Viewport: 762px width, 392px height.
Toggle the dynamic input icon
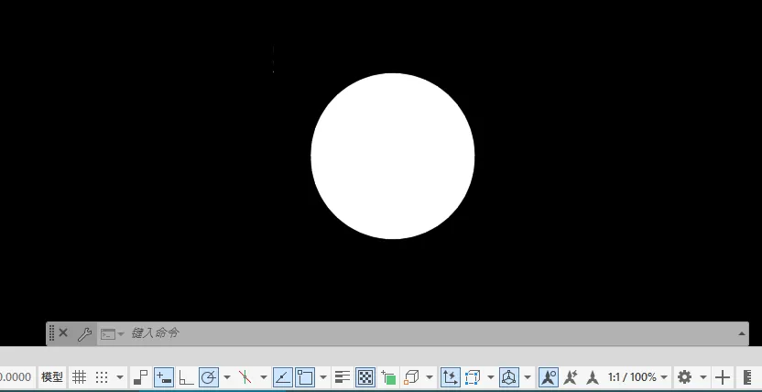pyautogui.click(x=164, y=377)
